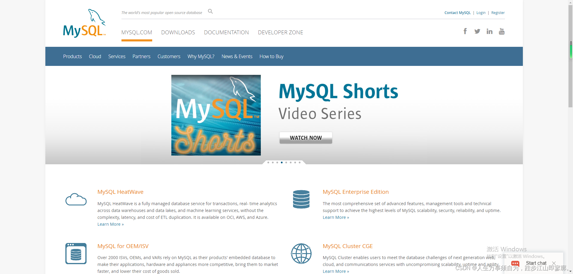Click the MySQL Shorts banner thumbnail

coord(216,115)
